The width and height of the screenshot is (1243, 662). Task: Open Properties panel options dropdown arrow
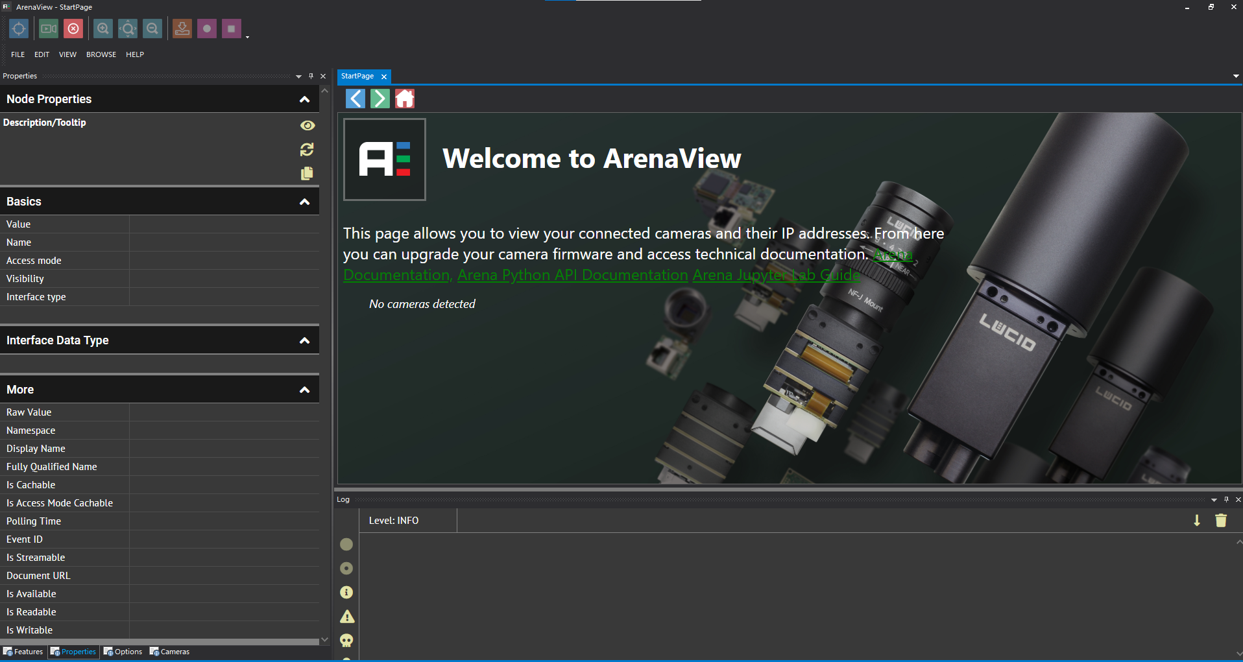[298, 77]
